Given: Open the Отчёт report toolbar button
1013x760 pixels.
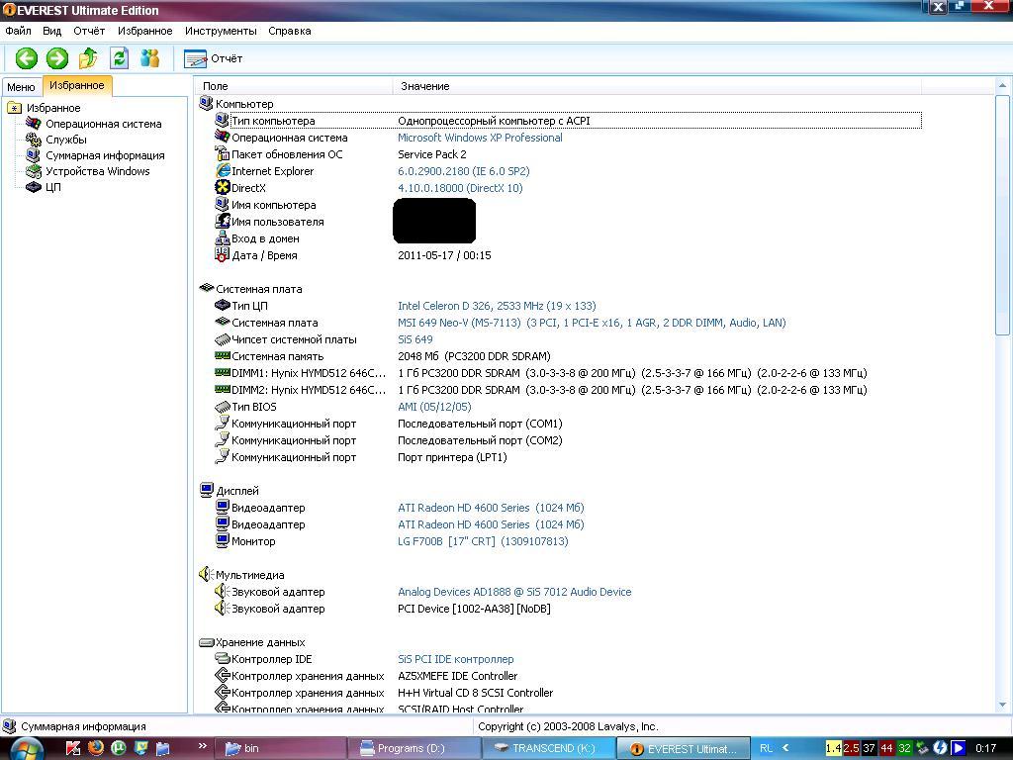Looking at the screenshot, I should [214, 58].
